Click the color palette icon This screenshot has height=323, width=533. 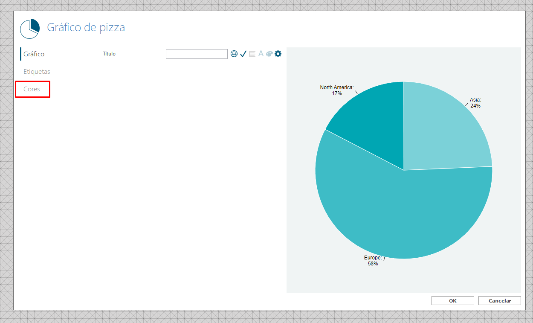pos(269,54)
